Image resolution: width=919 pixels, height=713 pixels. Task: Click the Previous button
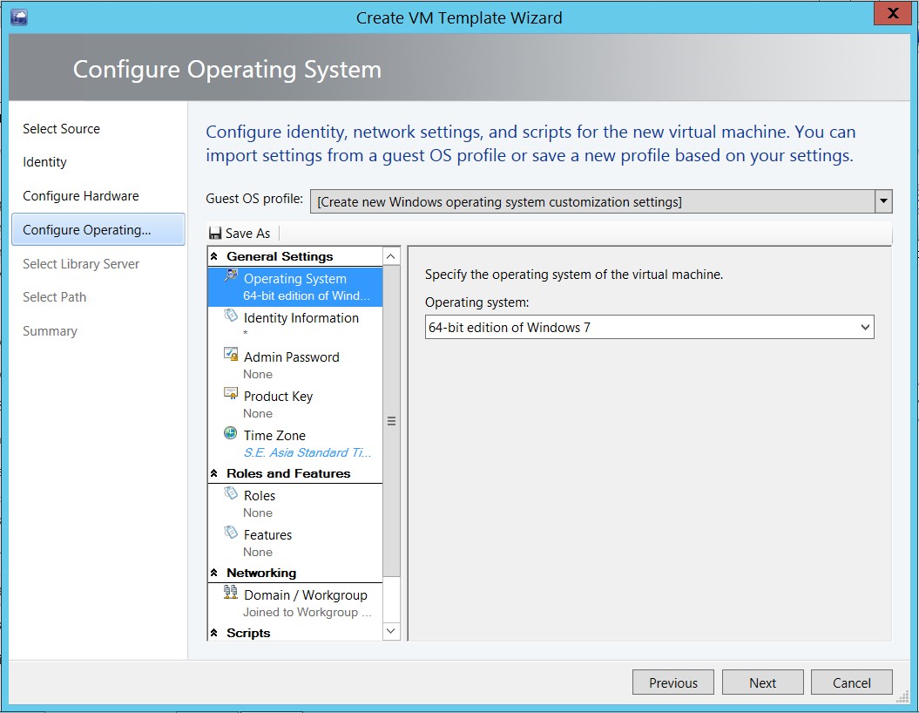(672, 682)
